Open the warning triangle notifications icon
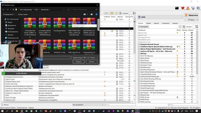 point(188,8)
